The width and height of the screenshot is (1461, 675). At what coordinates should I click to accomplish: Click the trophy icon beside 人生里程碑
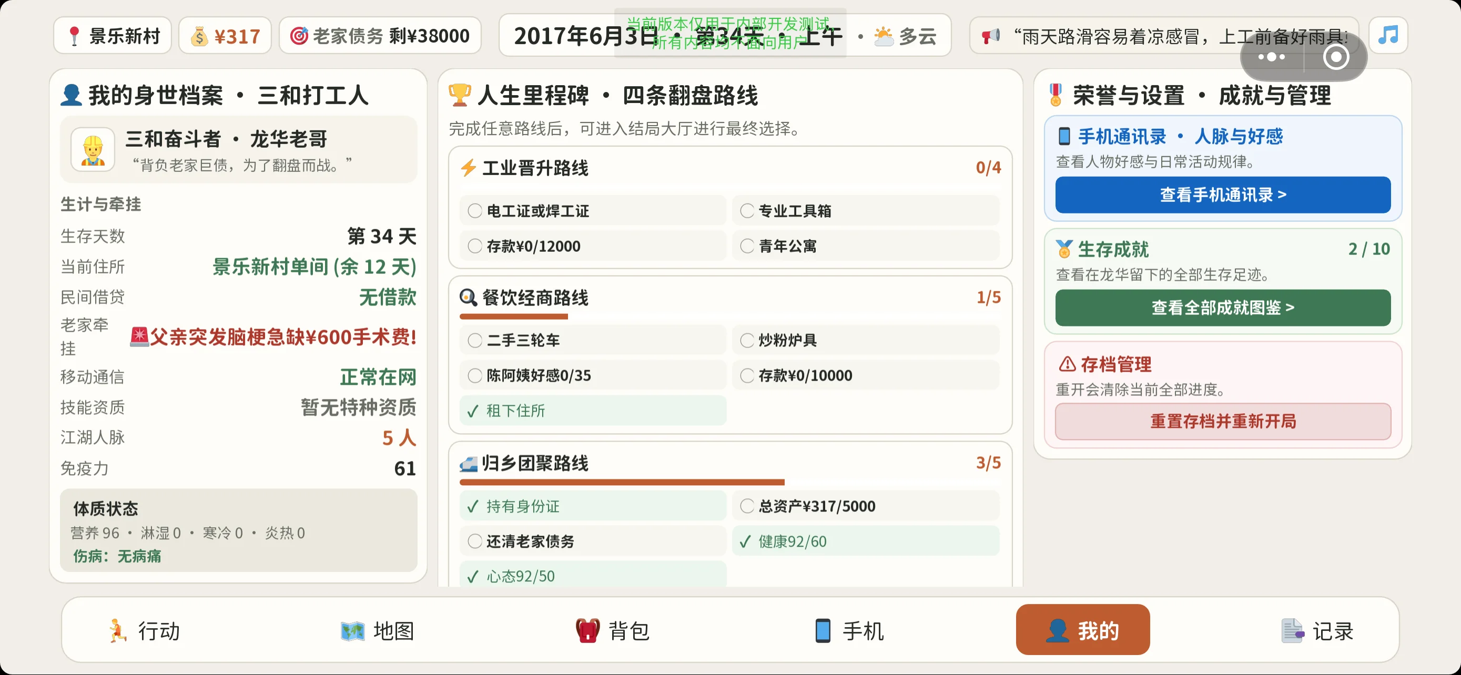[x=460, y=95]
